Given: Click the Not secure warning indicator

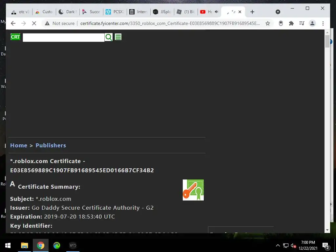Looking at the screenshot, I should coord(60,23).
